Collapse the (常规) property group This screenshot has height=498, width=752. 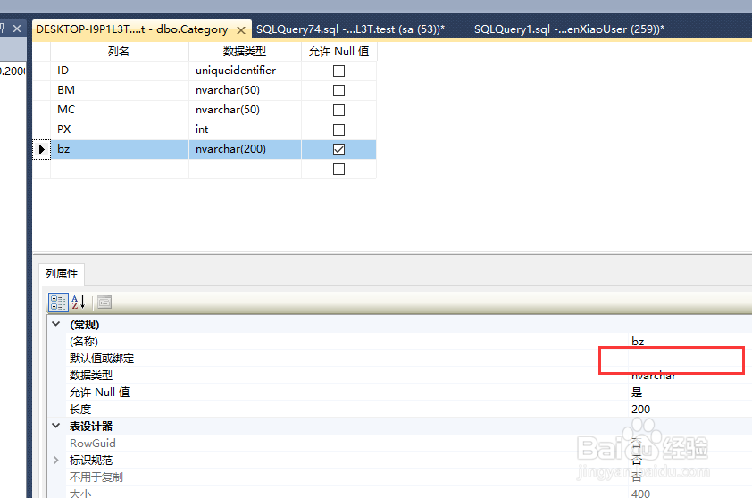(56, 324)
